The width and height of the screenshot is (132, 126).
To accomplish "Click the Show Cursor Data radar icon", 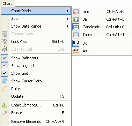I will coord(5,81).
